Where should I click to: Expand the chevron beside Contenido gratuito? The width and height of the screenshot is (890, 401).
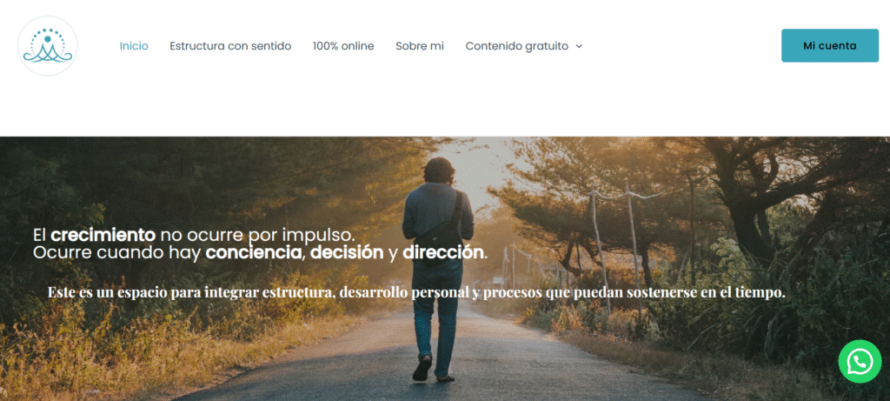(579, 47)
